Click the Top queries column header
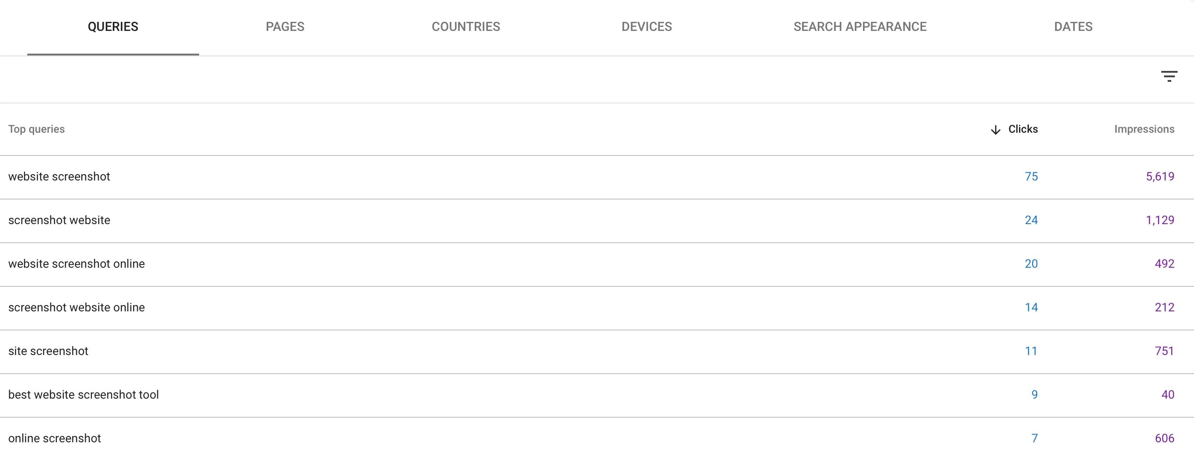 point(37,129)
